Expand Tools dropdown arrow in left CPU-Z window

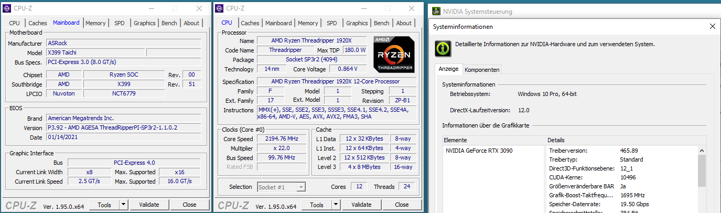pyautogui.click(x=123, y=205)
